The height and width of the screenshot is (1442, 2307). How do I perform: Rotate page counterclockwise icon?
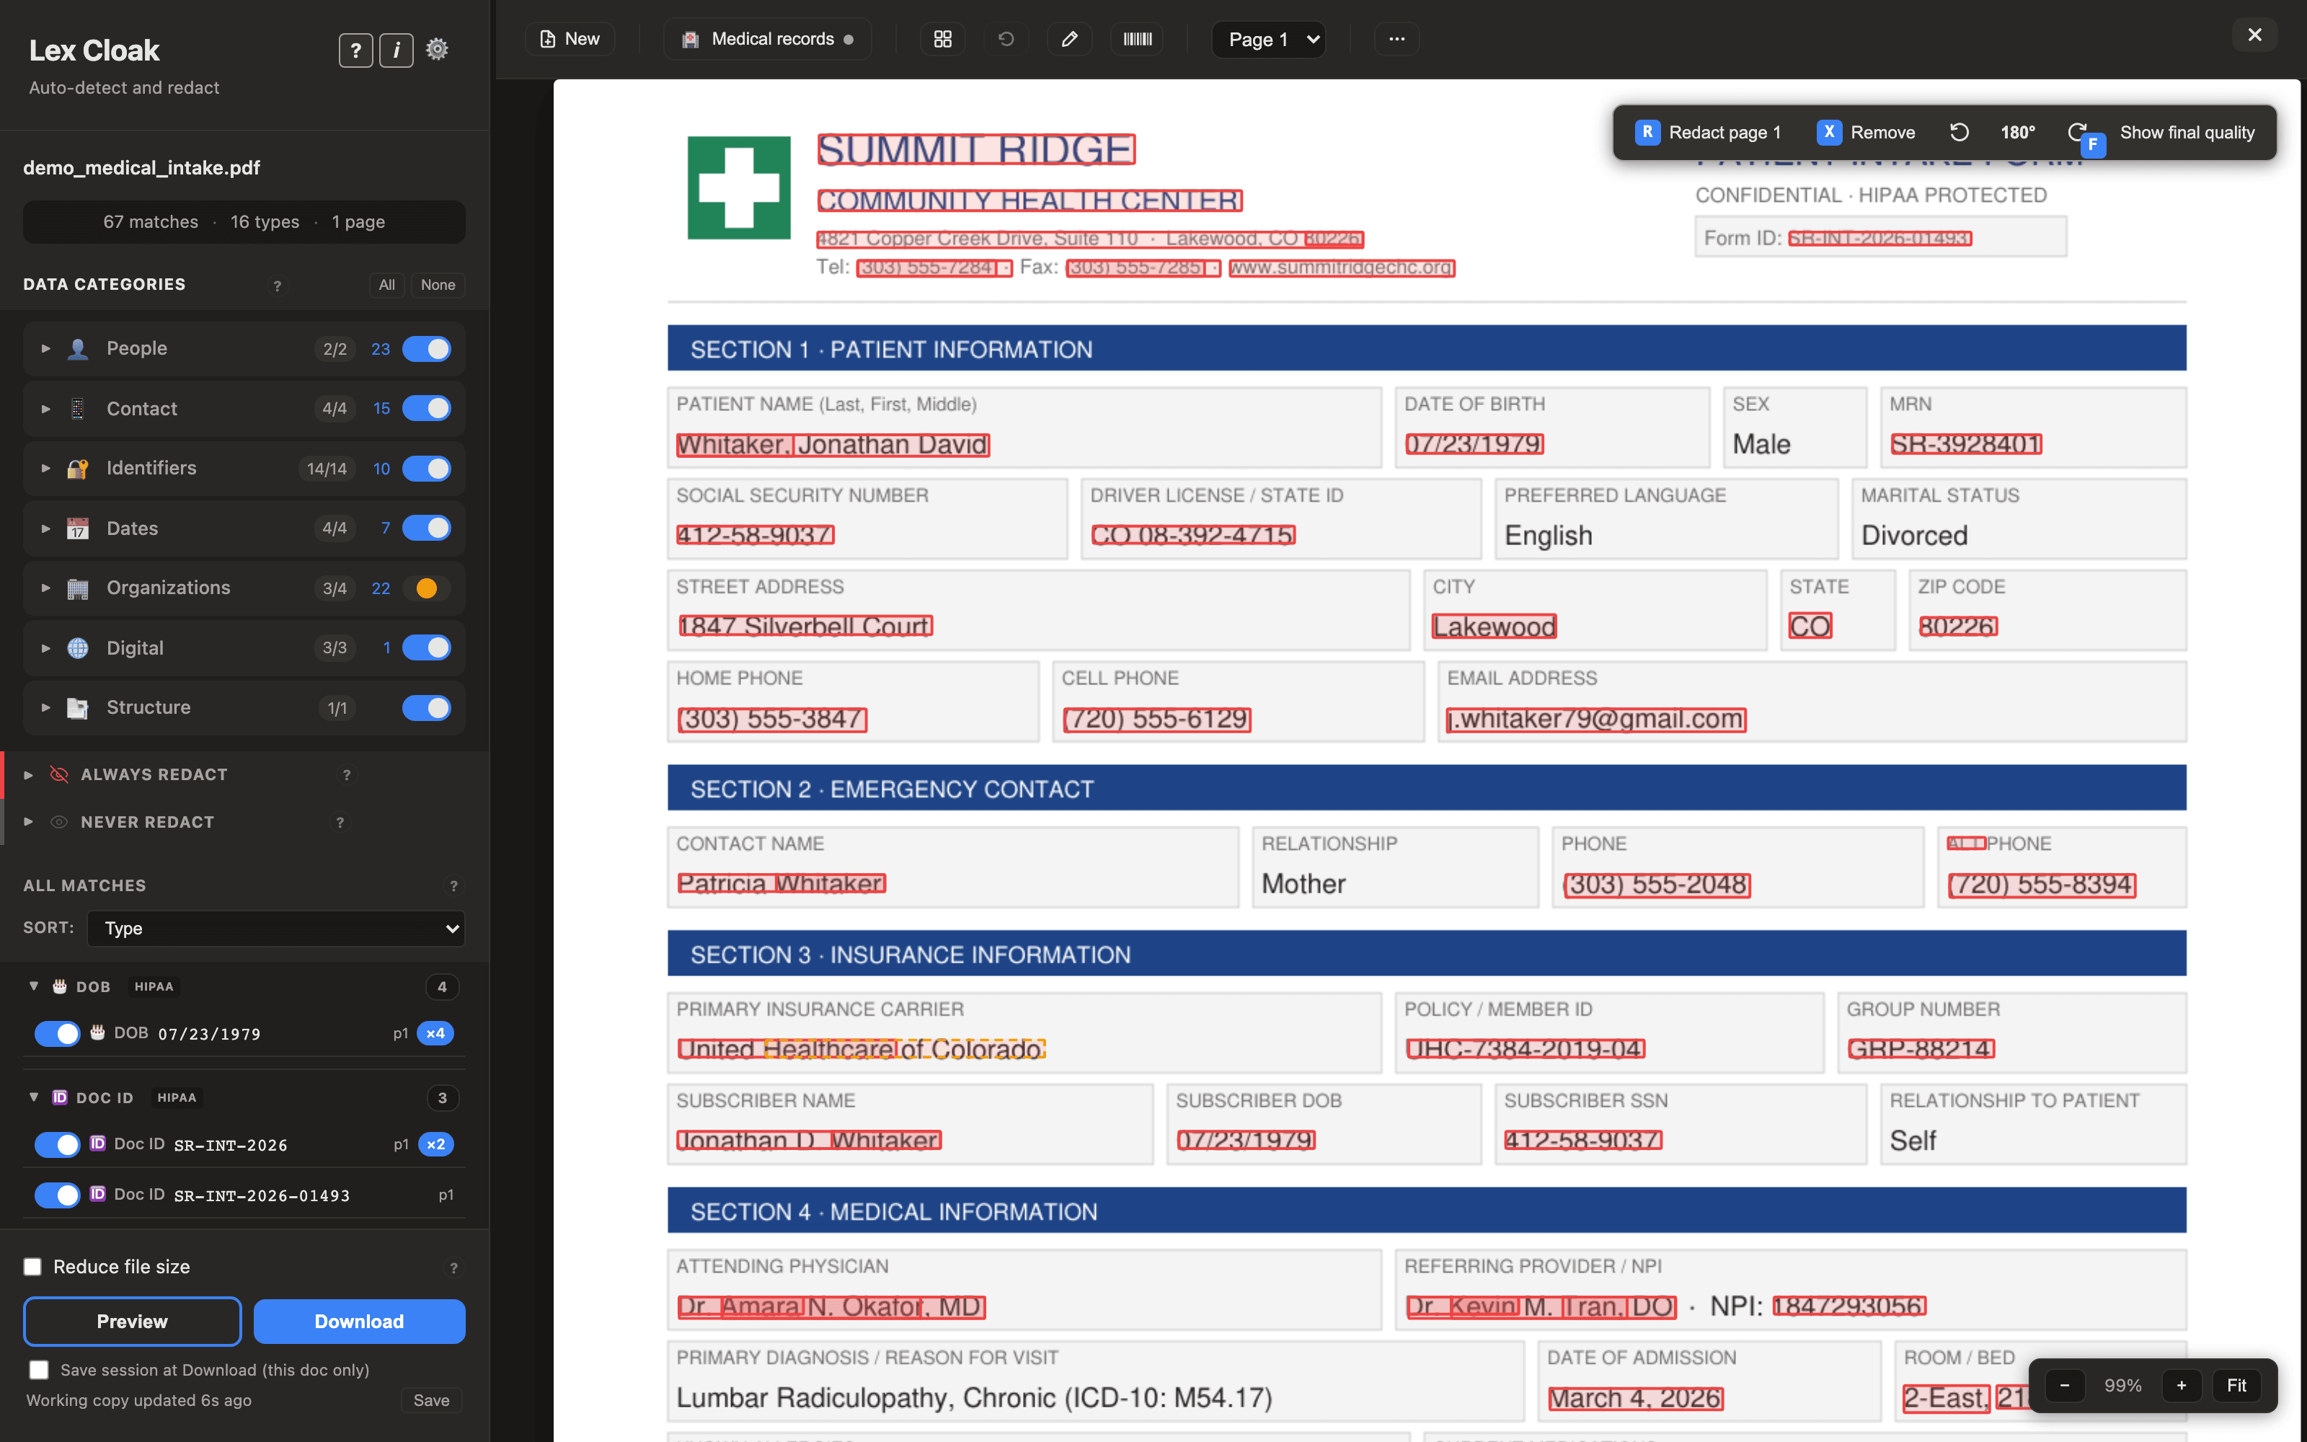click(x=1959, y=133)
